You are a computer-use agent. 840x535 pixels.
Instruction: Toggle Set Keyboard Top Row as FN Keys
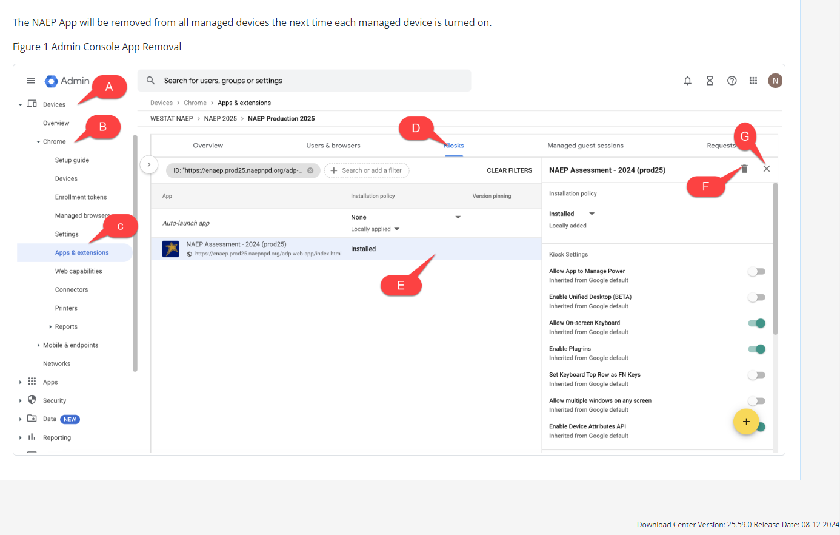[756, 375]
